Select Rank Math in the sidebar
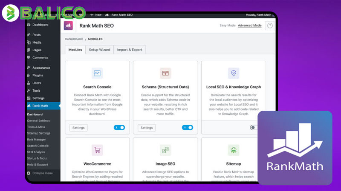This screenshot has width=341, height=191. [x=40, y=106]
